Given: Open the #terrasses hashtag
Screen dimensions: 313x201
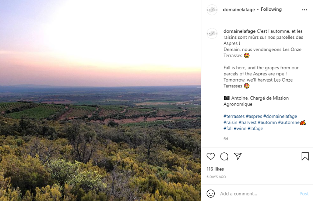Looking at the screenshot, I should coord(234,117).
